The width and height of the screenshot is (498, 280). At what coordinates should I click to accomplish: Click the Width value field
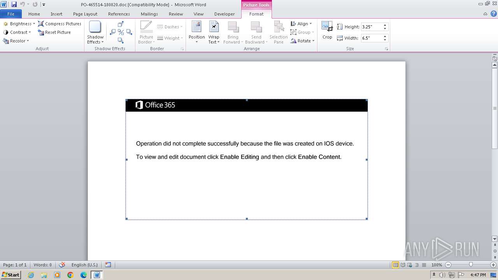tap(371, 38)
